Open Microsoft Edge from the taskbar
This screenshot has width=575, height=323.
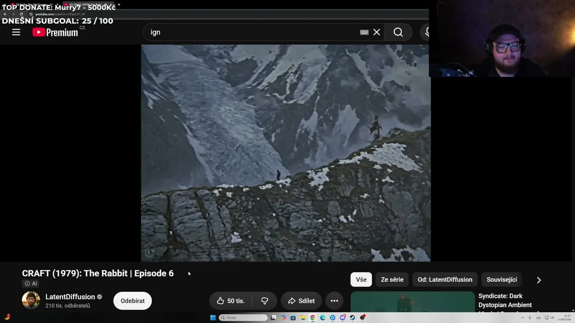323,318
